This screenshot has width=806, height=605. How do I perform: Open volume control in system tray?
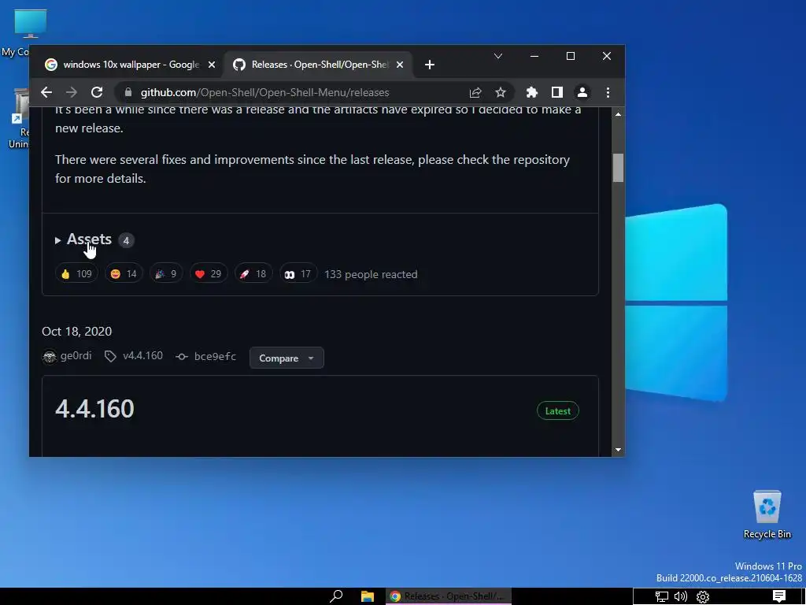(681, 597)
